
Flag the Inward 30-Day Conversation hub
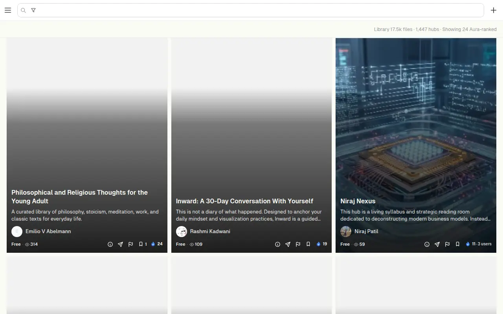[x=298, y=244]
